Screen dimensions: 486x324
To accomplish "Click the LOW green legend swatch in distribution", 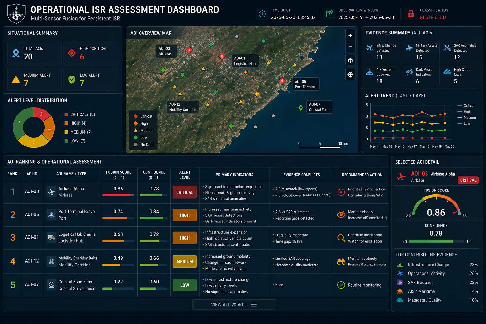I will tap(66, 141).
